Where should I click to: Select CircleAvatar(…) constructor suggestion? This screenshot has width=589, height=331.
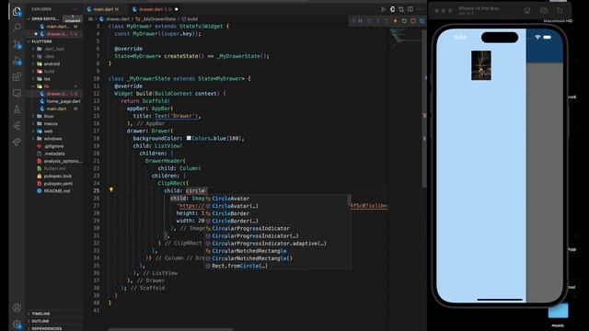[235, 206]
